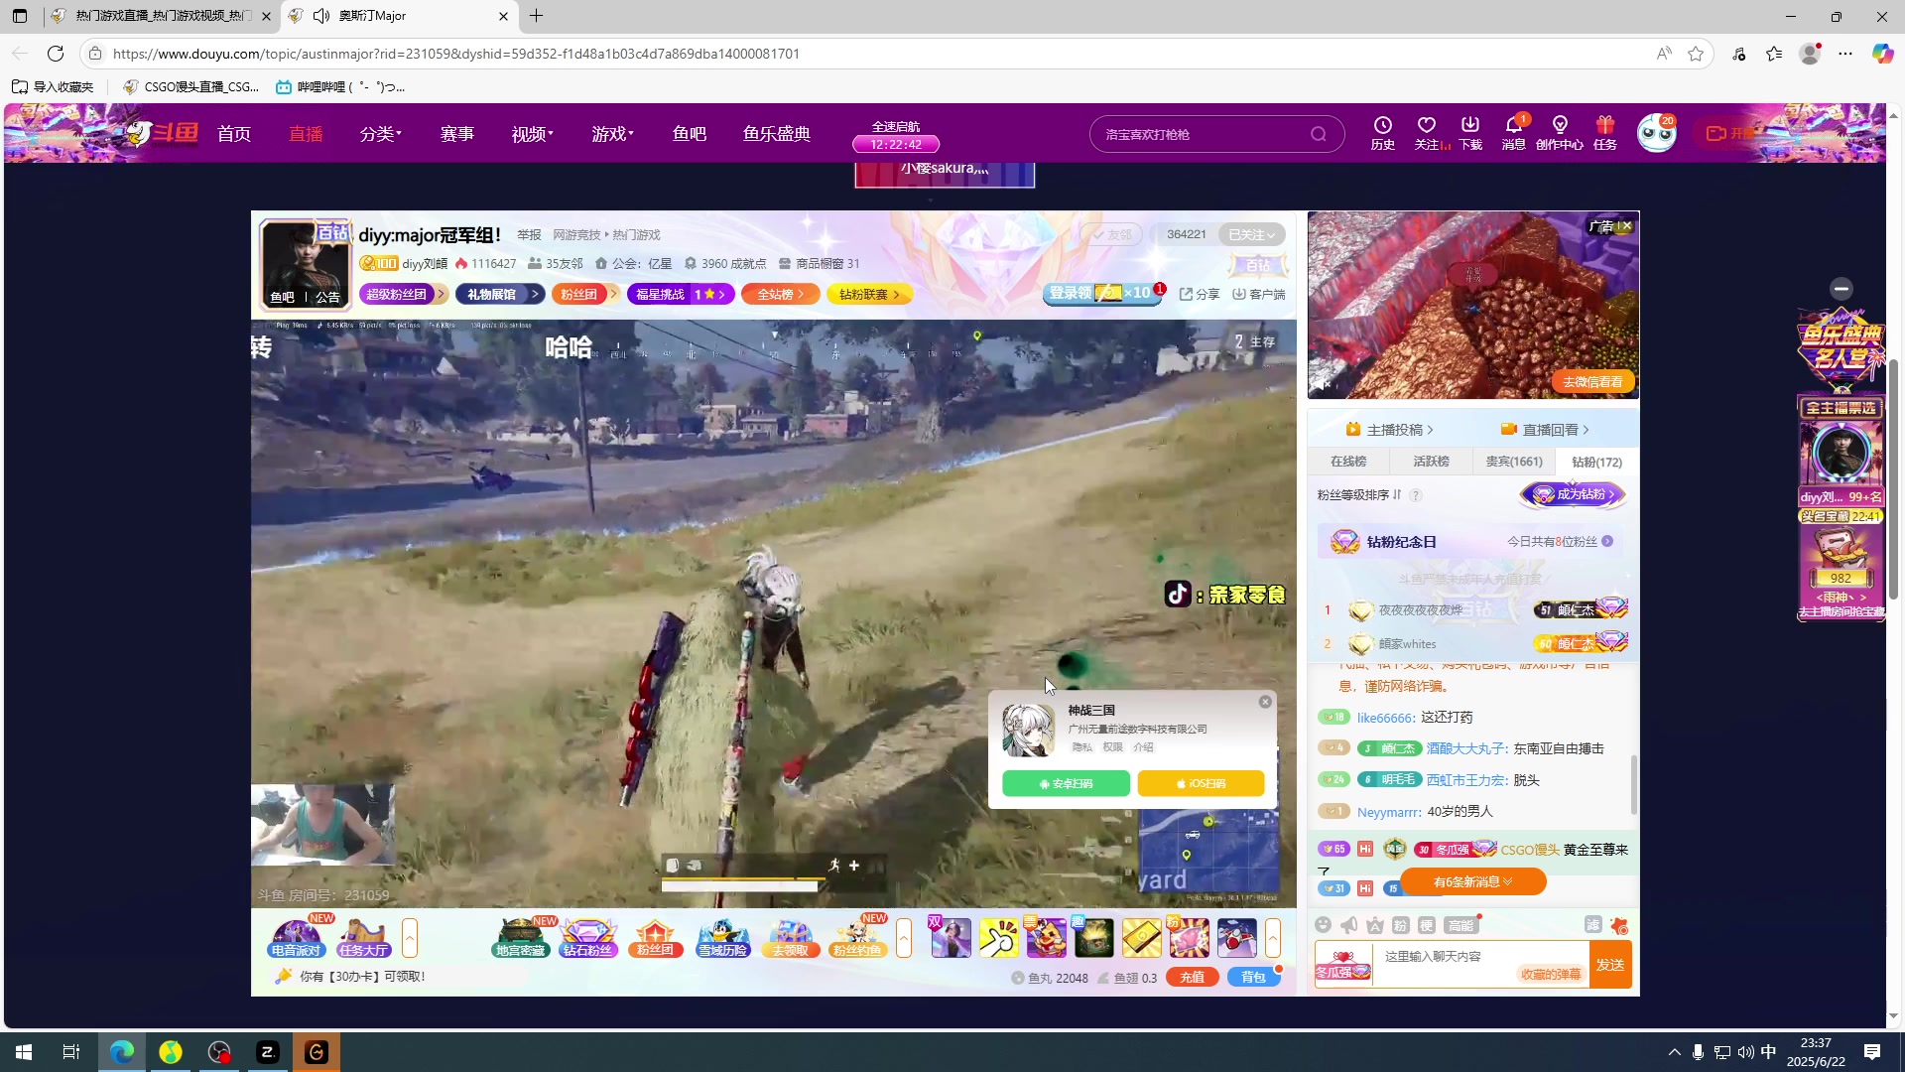Toggle the 已关注 follow button

pyautogui.click(x=1251, y=234)
